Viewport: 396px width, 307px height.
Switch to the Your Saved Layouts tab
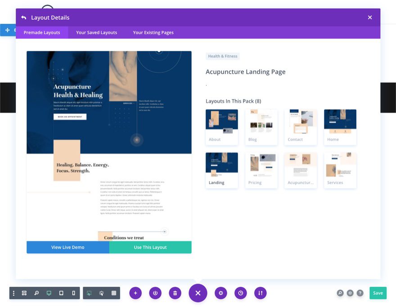[x=96, y=32]
